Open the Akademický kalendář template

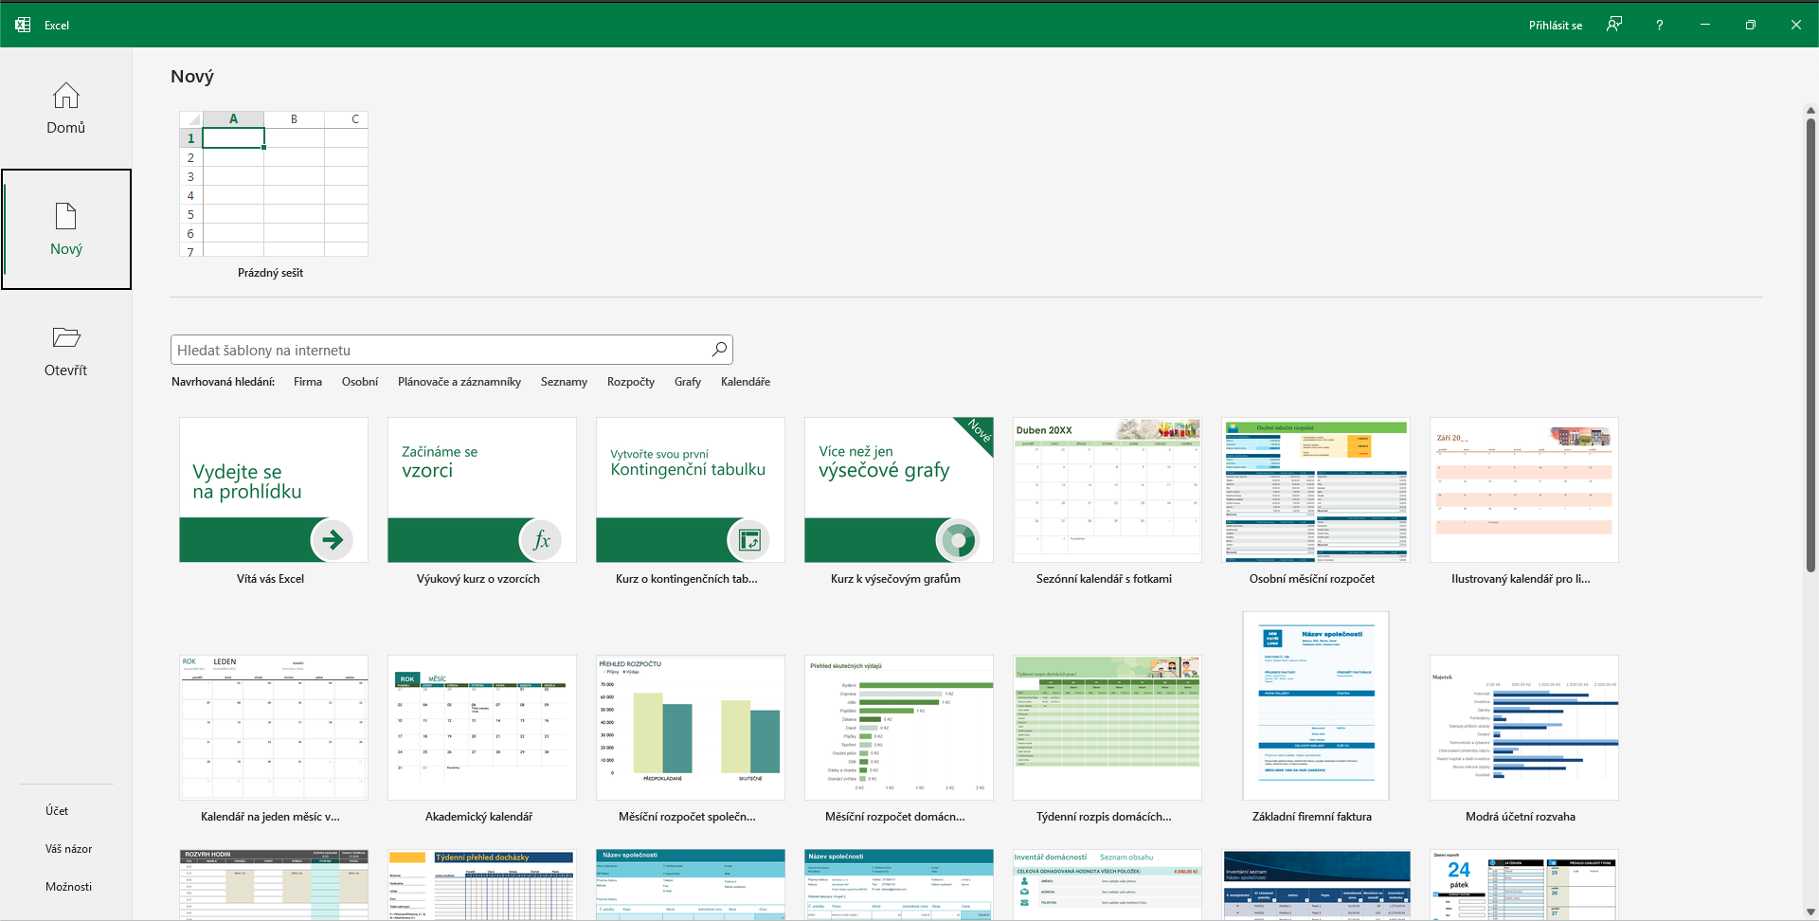pyautogui.click(x=481, y=727)
